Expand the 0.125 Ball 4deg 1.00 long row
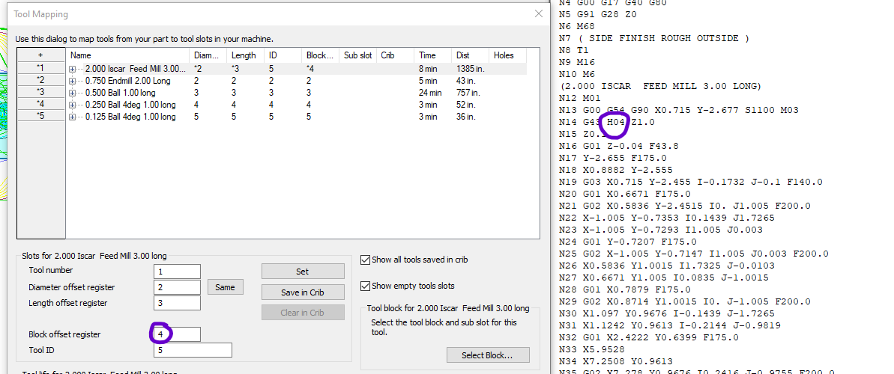The image size is (894, 374). (73, 117)
